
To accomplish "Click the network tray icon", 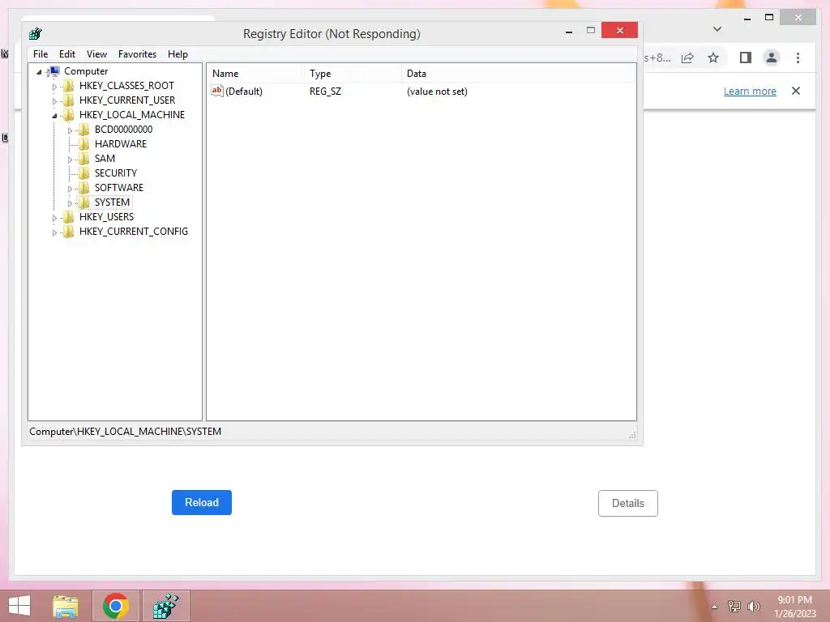I will [x=734, y=607].
